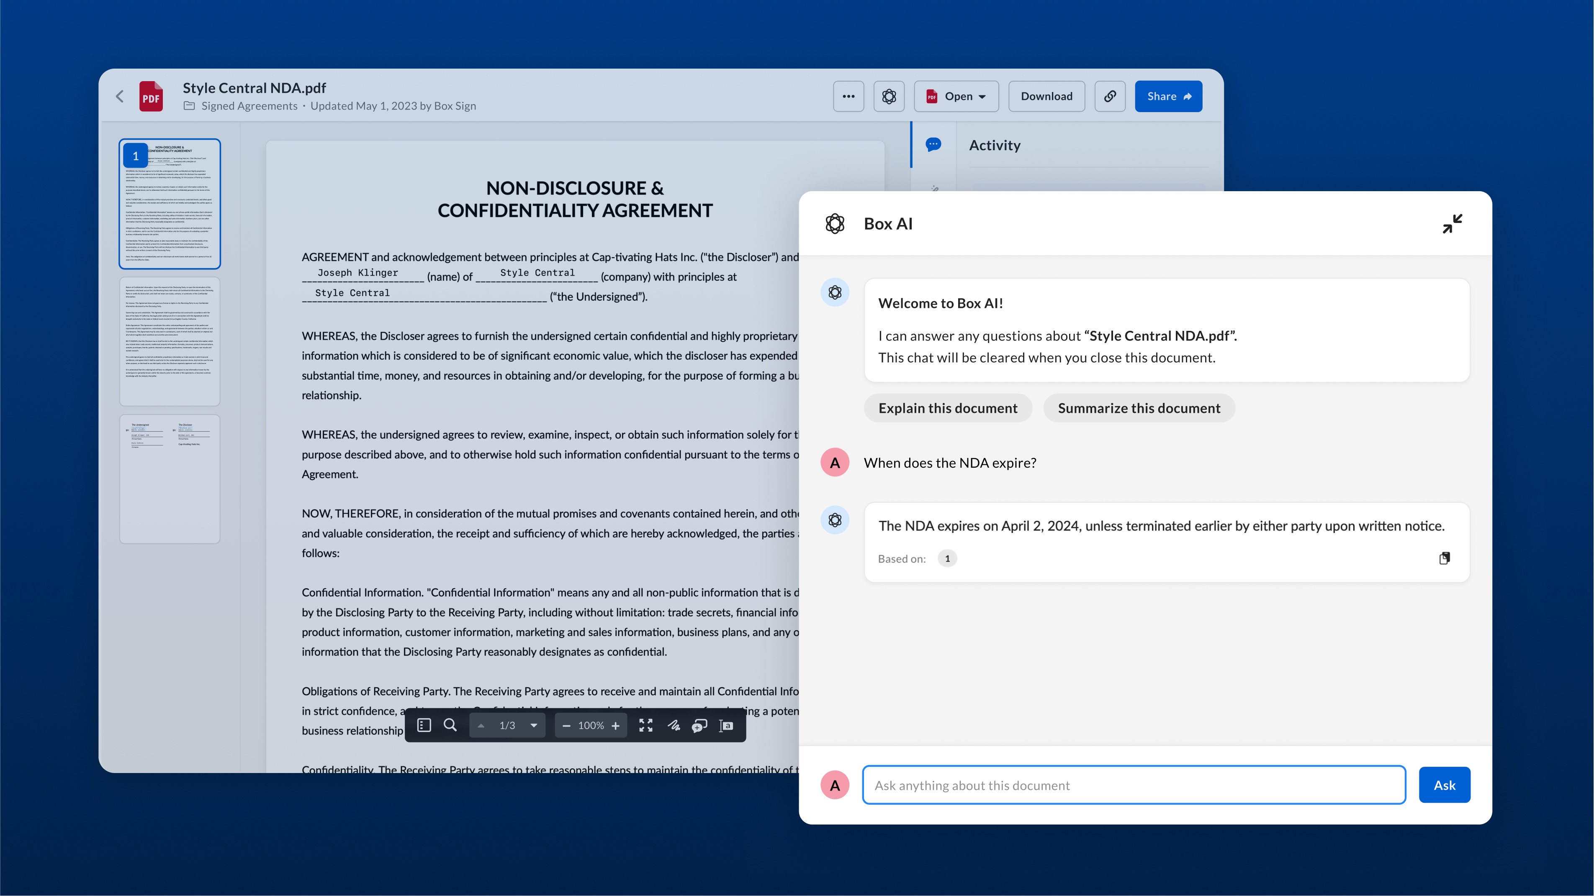Click the Ask anything input field
The image size is (1594, 896).
(1134, 784)
